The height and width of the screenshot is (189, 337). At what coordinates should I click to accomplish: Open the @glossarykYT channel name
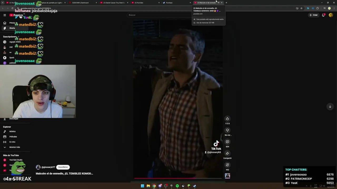coord(48,167)
